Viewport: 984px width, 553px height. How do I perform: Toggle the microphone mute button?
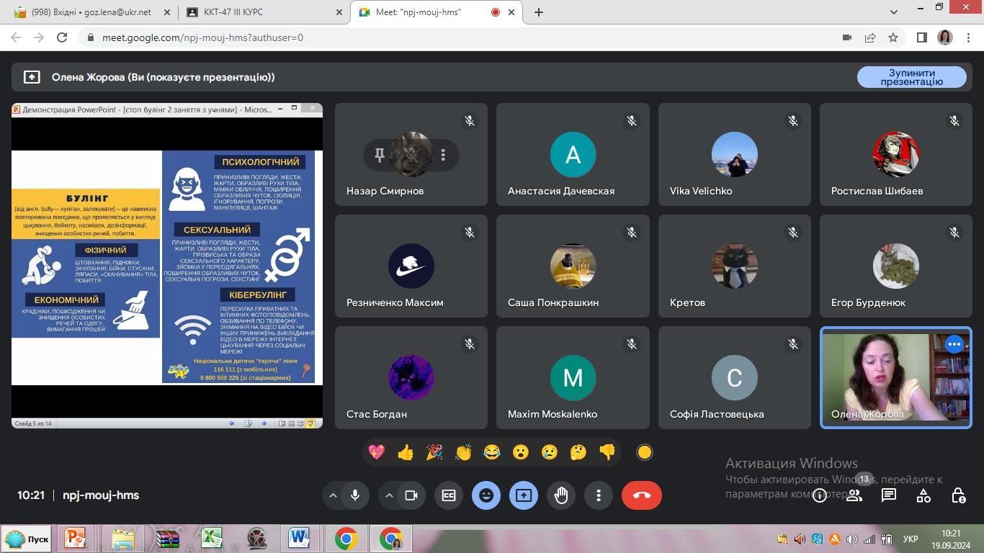(x=355, y=495)
